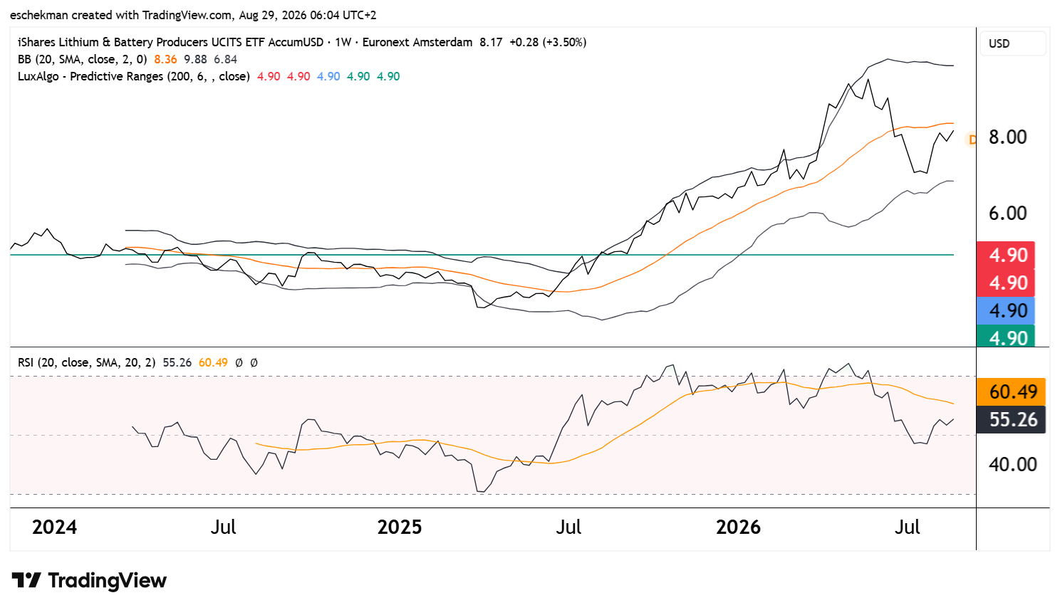
Task: Click the +0.28 (+3.50%) change value
Action: coord(548,42)
